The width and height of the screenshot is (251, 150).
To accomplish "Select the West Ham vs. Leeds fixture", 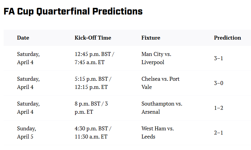I will point(157,132).
